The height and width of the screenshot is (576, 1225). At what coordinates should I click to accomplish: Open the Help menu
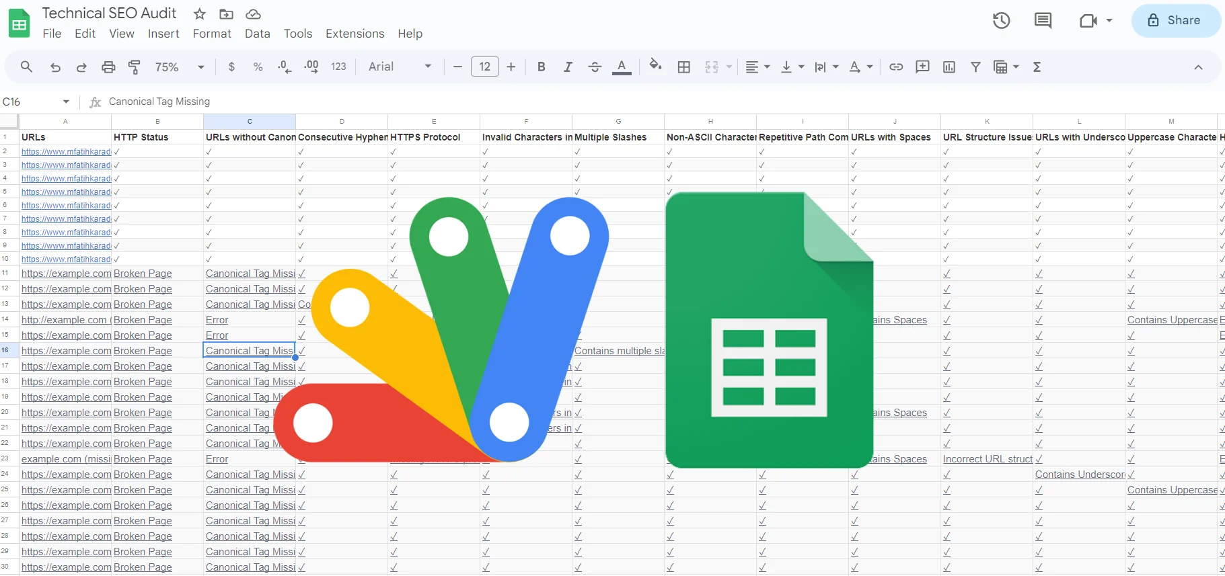pyautogui.click(x=410, y=34)
